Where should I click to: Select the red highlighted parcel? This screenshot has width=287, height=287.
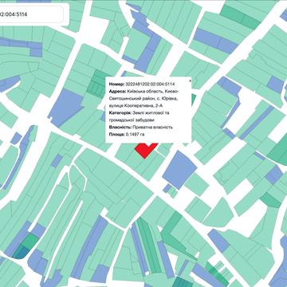click(x=146, y=151)
